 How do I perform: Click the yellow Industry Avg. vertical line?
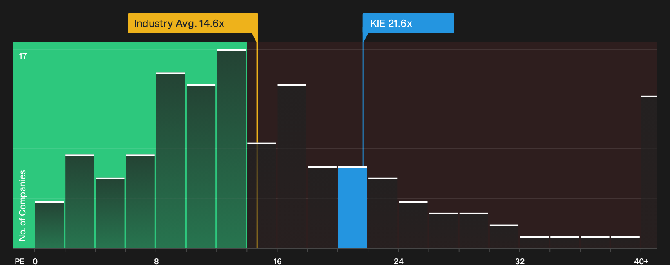tap(257, 141)
